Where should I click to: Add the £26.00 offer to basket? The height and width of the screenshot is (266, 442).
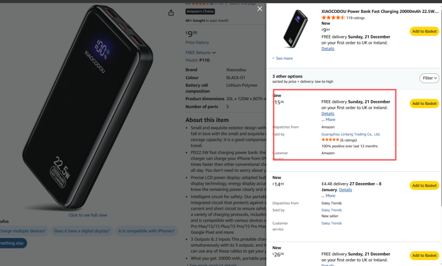(x=424, y=255)
